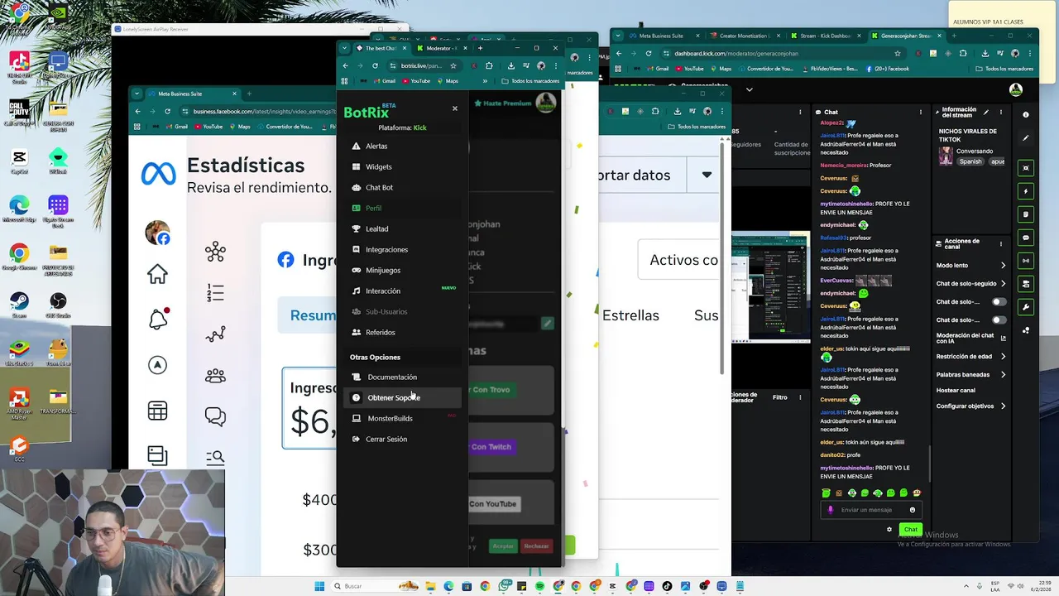
Task: Open Interacción in BotRix sidebar
Action: (x=402, y=291)
